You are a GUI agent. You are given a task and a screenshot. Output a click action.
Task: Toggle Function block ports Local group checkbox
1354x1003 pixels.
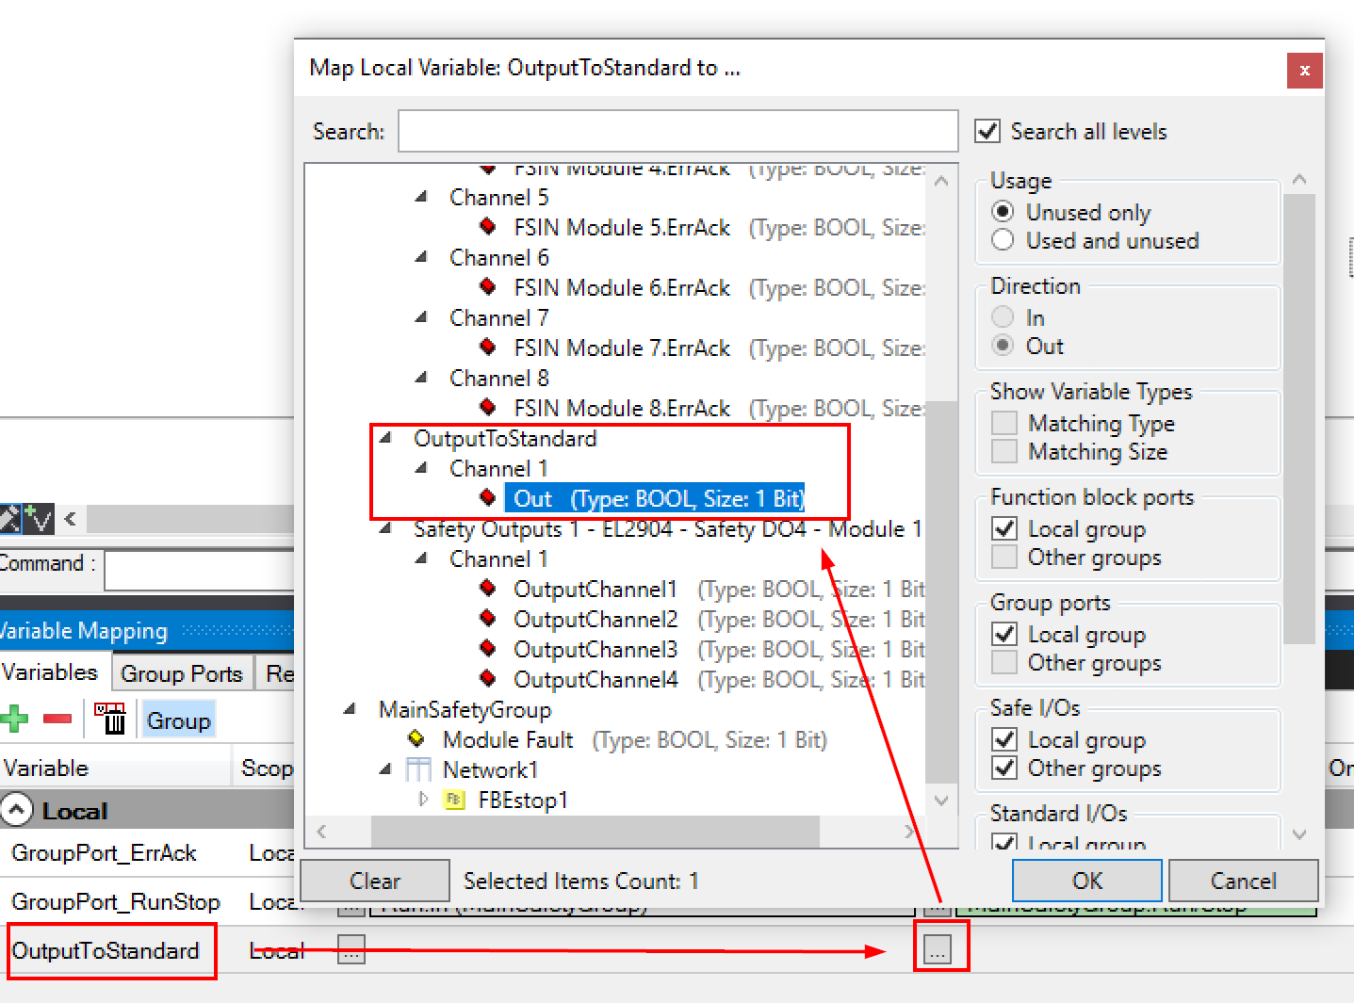tap(1004, 528)
